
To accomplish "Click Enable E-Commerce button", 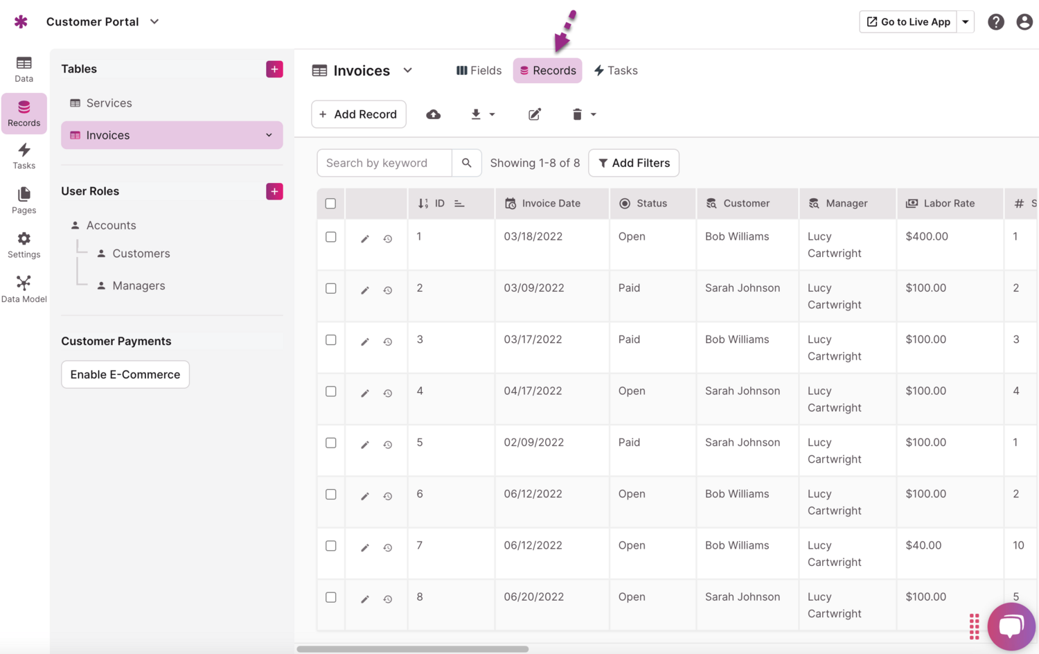I will 125,375.
